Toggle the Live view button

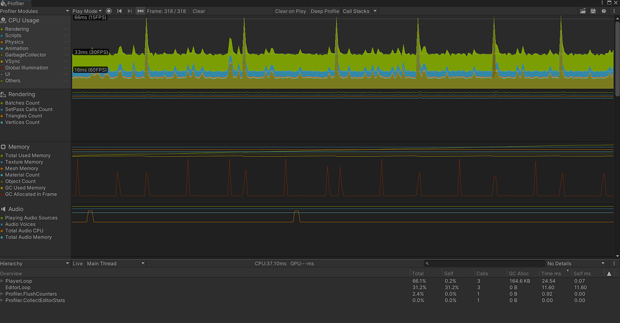click(77, 263)
